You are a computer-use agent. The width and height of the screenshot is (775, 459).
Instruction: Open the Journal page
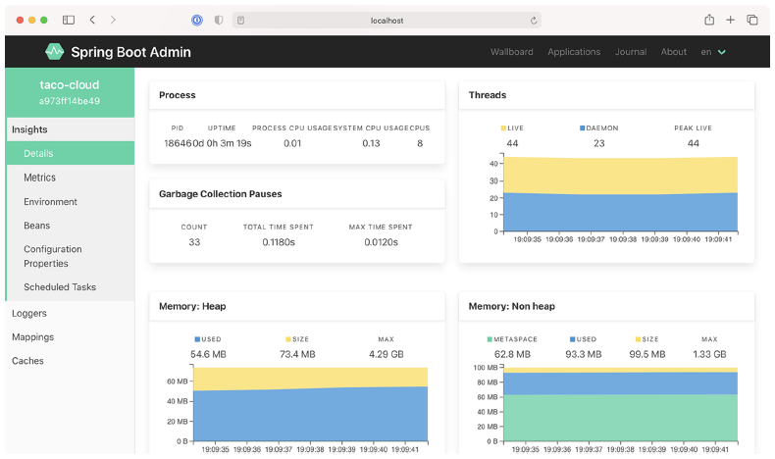pos(631,52)
